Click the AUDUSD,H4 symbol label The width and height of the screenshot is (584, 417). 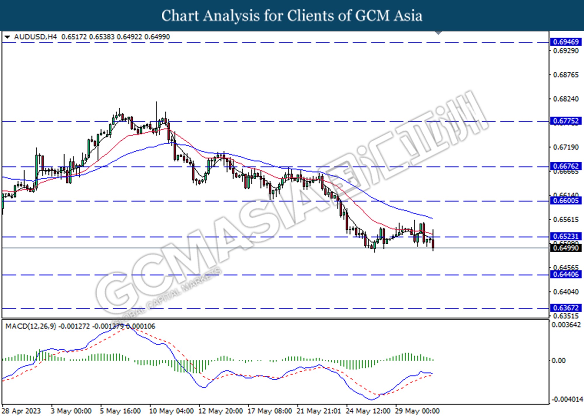(x=35, y=37)
